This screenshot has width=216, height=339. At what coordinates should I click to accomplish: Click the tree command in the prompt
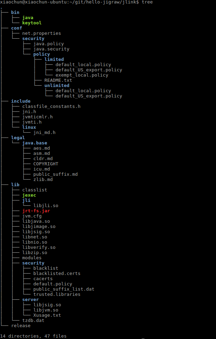[147, 2]
